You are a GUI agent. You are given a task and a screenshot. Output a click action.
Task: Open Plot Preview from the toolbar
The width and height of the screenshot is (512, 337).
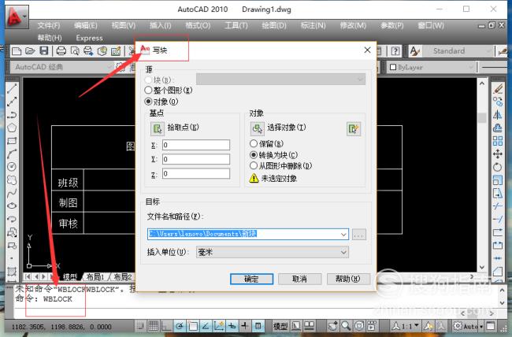pyautogui.click(x=75, y=51)
